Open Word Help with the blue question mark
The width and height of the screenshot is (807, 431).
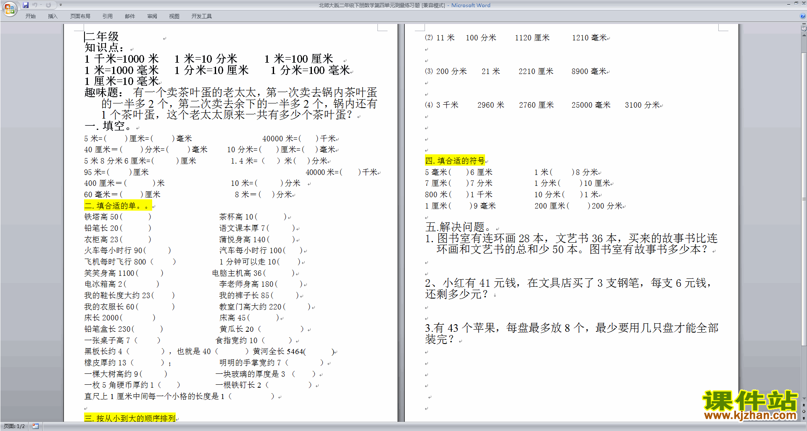coord(803,16)
